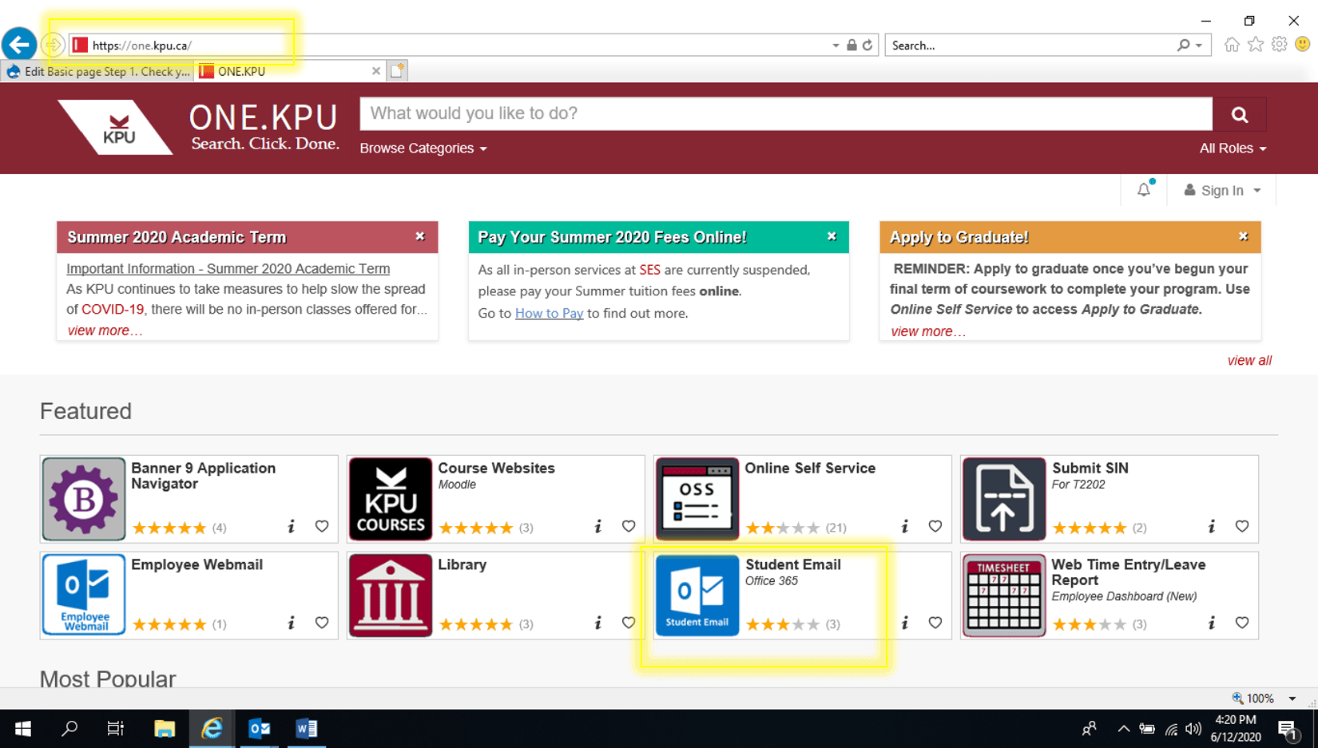
Task: Click the Student Email Office 365 icon
Action: 697,595
